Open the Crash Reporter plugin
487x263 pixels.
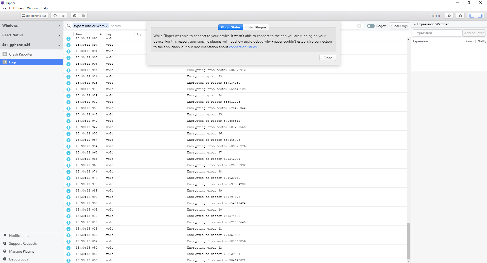tap(21, 54)
